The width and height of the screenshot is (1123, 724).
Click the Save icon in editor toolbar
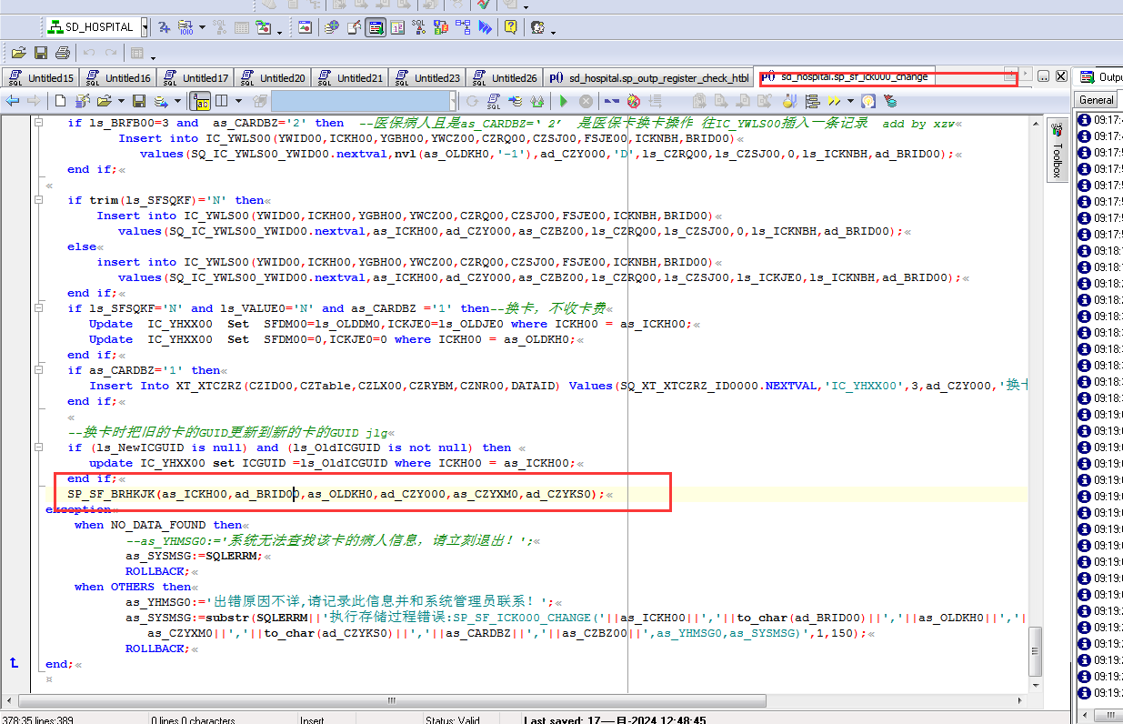139,101
